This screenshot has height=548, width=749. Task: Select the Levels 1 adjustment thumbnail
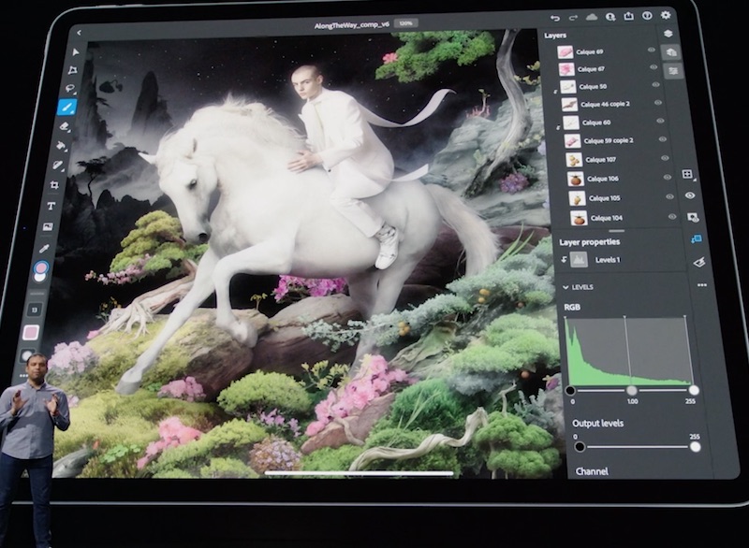(x=579, y=260)
